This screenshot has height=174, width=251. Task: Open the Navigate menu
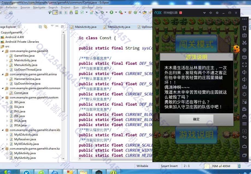click(x=39, y=7)
